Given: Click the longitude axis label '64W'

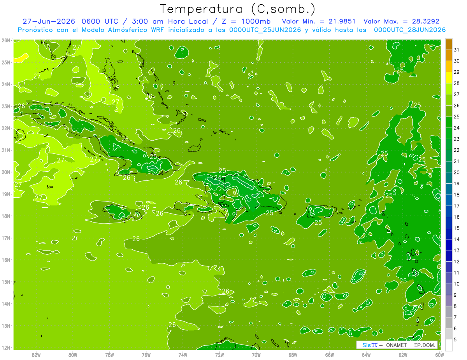Looking at the screenshot, I should (366, 354).
